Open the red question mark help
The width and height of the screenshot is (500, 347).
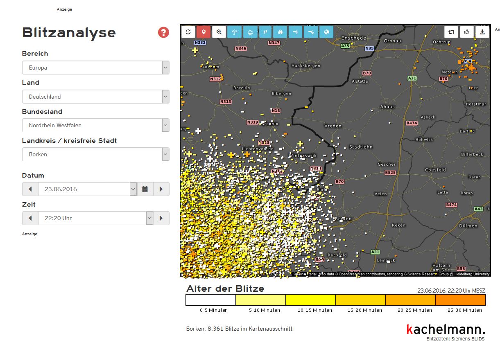point(163,33)
